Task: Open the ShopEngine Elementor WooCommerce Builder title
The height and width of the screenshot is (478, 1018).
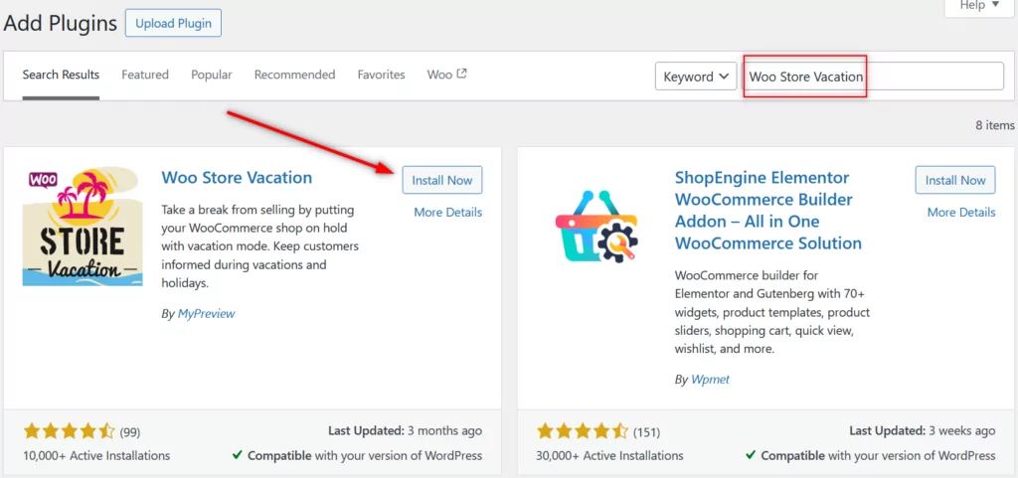Action: click(768, 210)
